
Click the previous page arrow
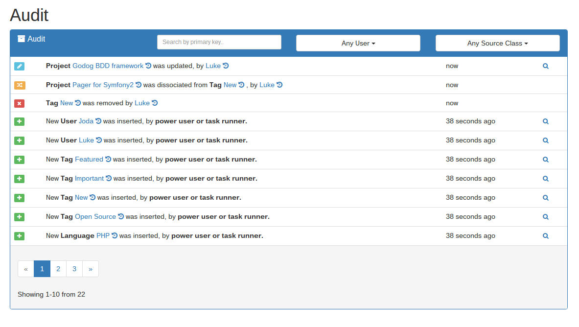(26, 269)
